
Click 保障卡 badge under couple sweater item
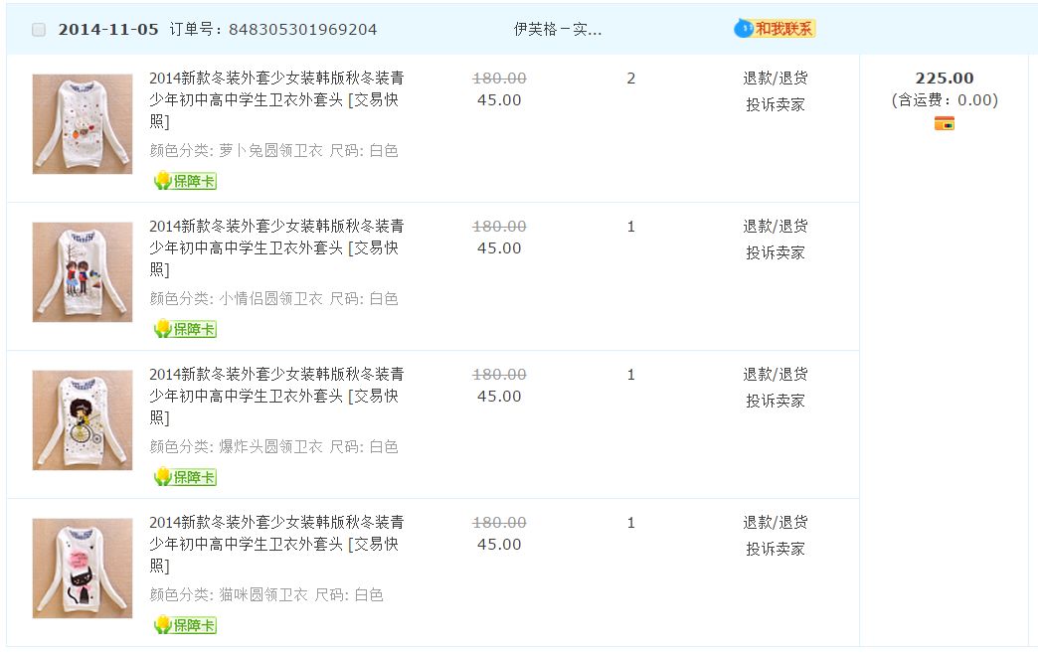[185, 329]
